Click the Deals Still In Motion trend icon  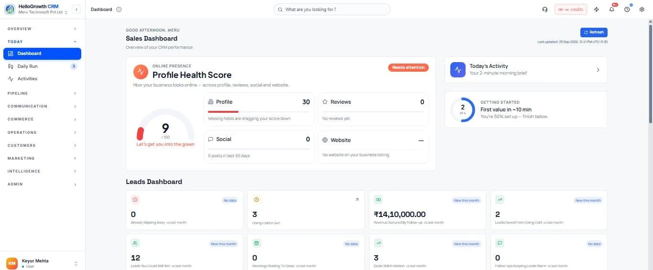click(378, 243)
